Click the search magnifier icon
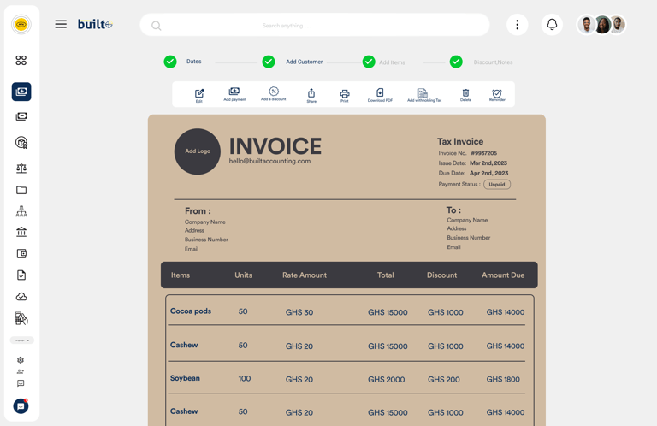The width and height of the screenshot is (657, 426). (x=157, y=26)
